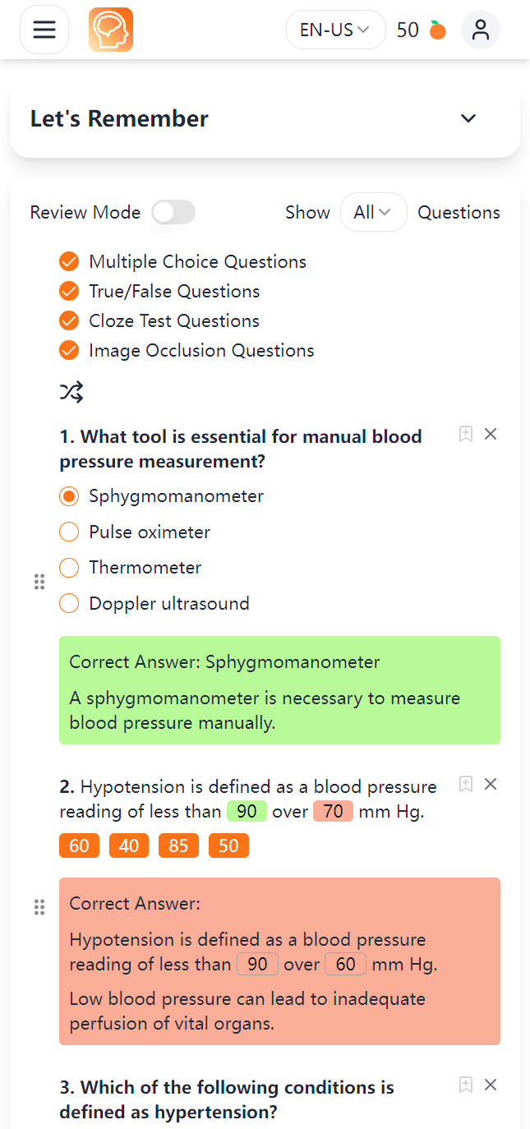530x1129 pixels.
Task: Toggle Review Mode switch
Action: click(173, 213)
